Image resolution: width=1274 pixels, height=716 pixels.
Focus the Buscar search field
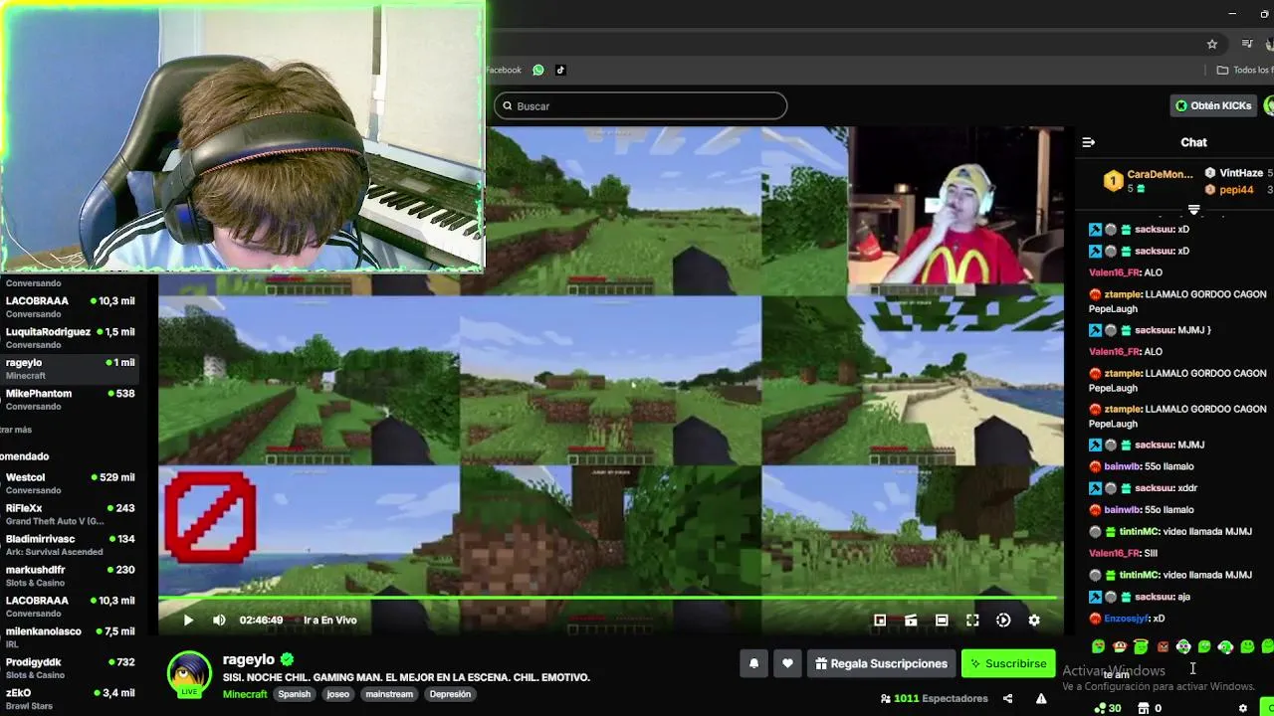640,105
